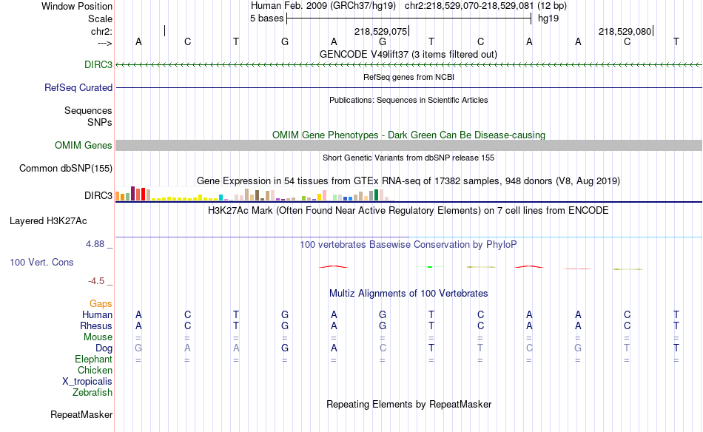Screen dimensions: 703x432
Task: Select the Zebrafish alignment row label
Action: click(x=92, y=392)
